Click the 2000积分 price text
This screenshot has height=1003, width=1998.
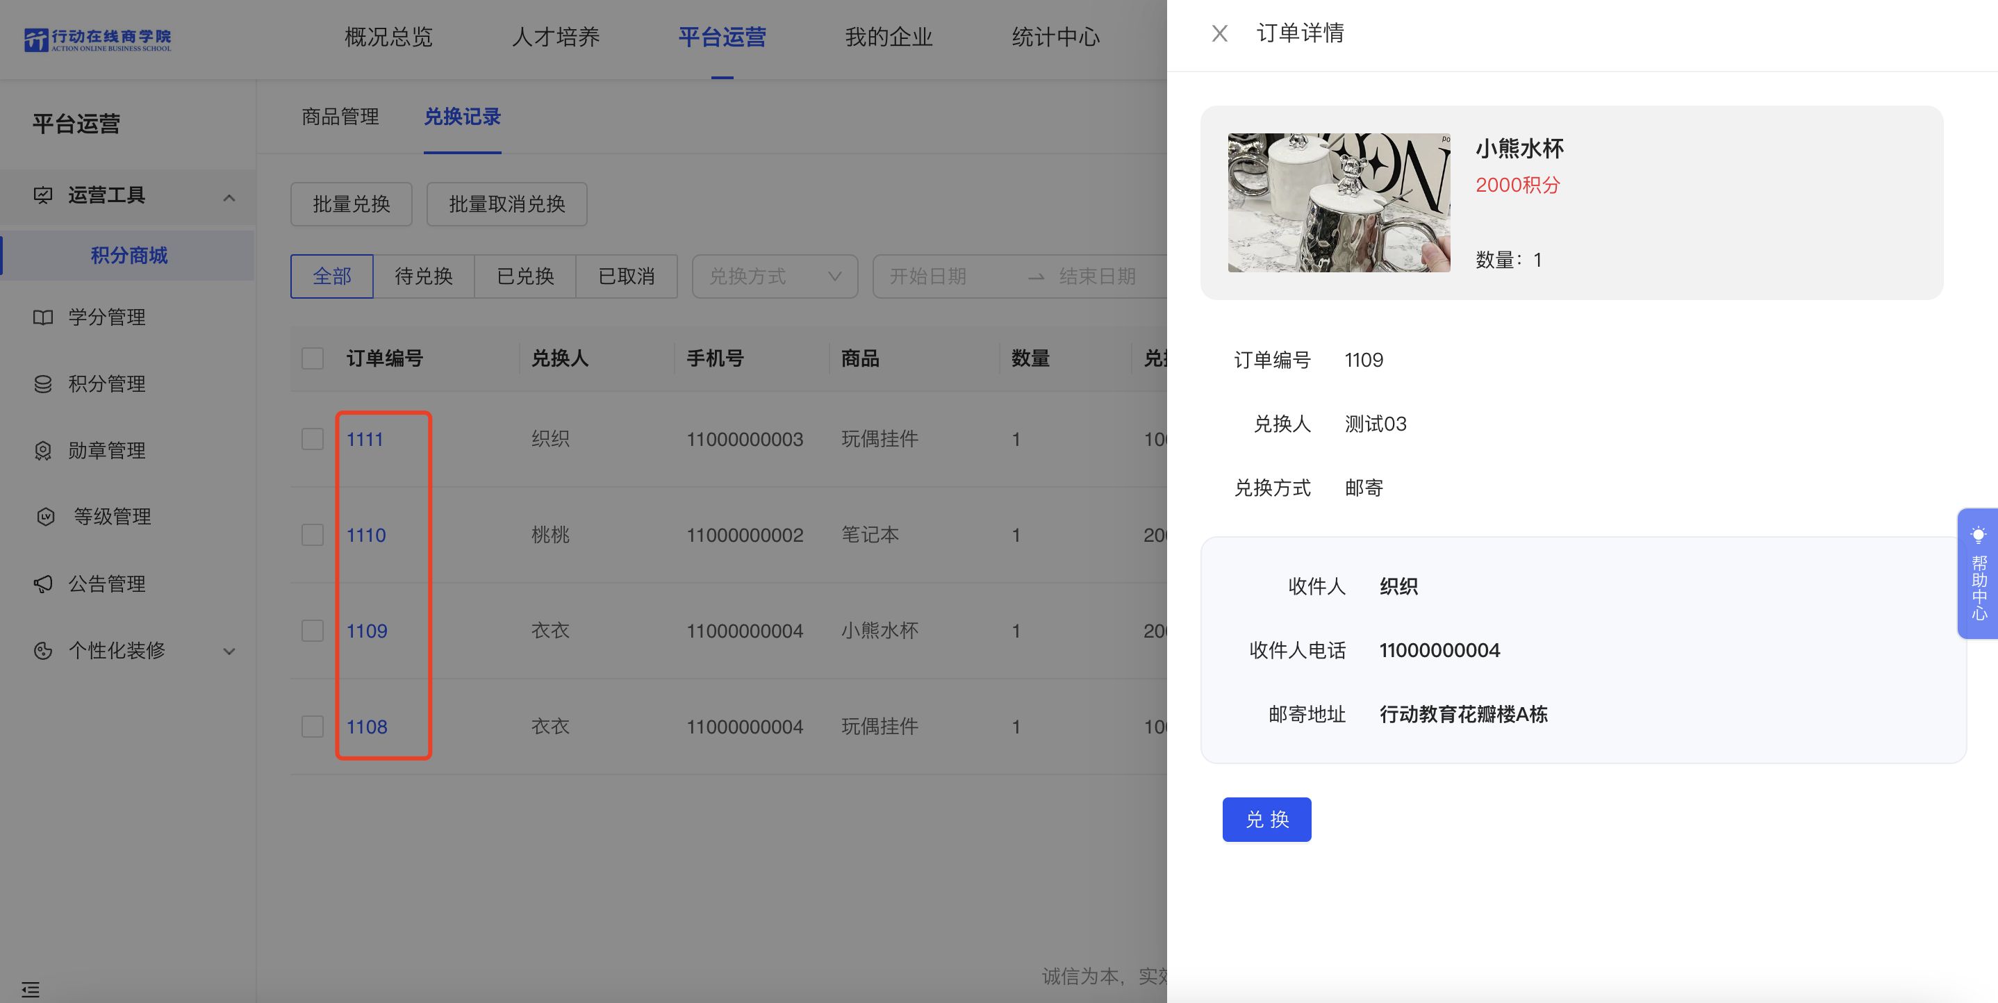[1517, 185]
